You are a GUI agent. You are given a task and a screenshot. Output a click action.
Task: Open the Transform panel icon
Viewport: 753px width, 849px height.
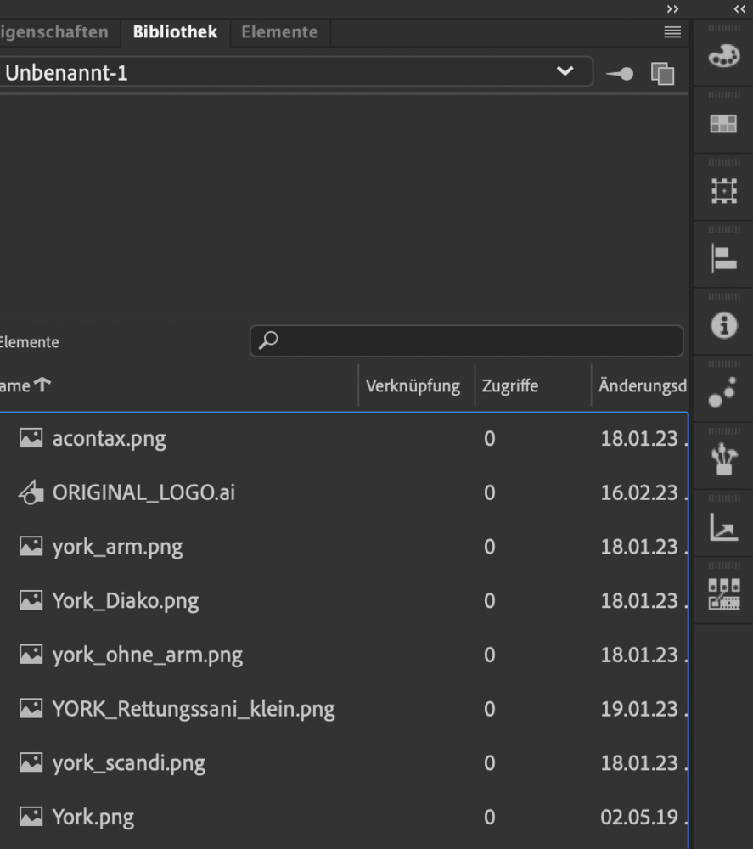[x=723, y=192]
